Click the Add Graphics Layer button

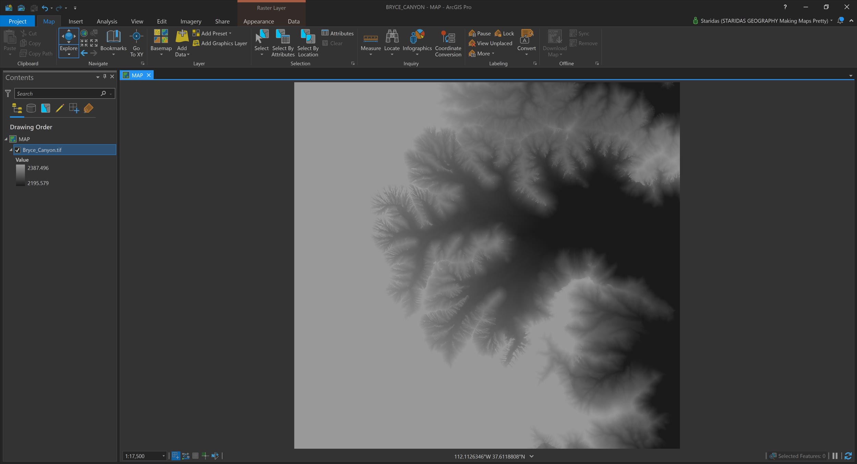[220, 43]
